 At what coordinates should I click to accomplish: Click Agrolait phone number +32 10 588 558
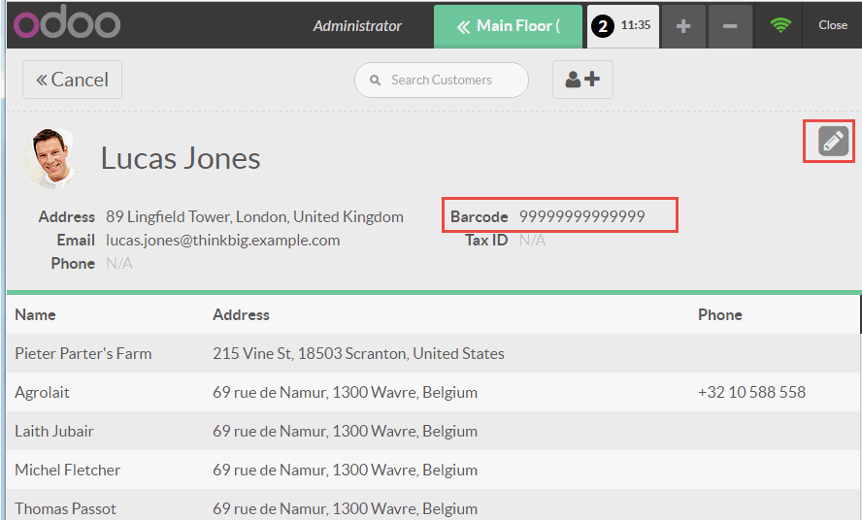751,392
